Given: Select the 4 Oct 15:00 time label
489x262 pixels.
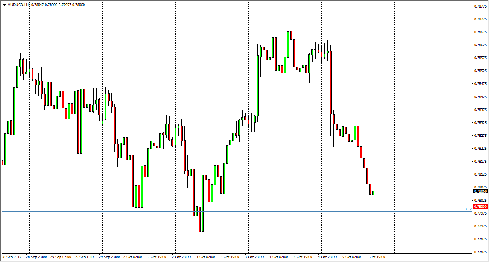Looking at the screenshot, I should tap(303, 257).
